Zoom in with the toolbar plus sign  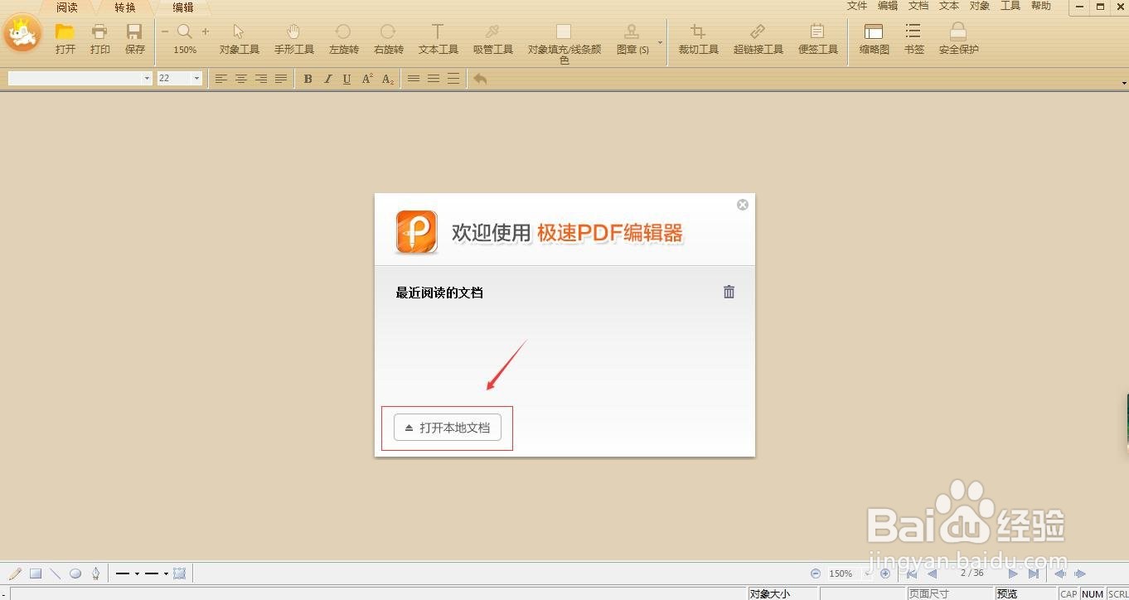click(x=206, y=31)
